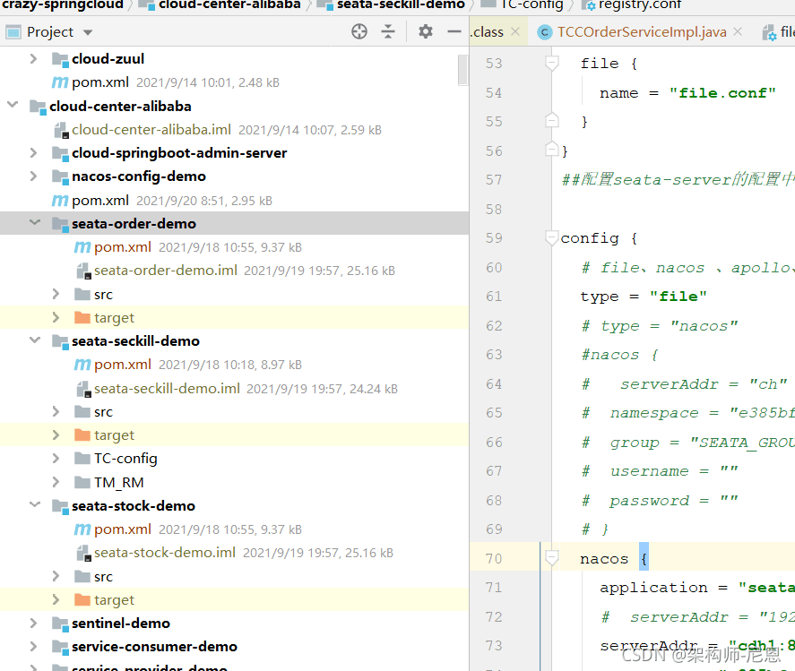Screen dimensions: 795x671
Task: Select src folder under seata-seckill-demo
Action: (103, 412)
